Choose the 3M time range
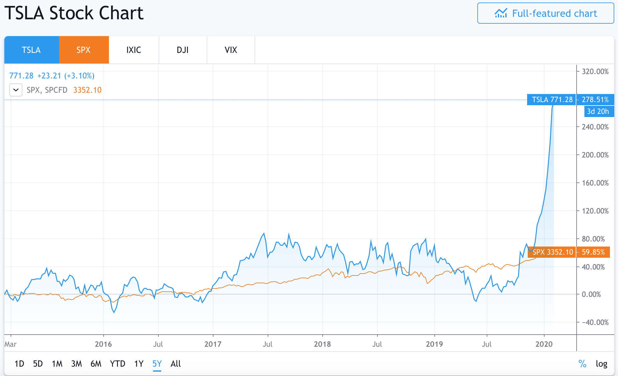 click(x=77, y=364)
